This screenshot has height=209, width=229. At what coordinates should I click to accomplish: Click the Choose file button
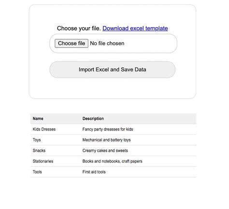[x=72, y=44]
